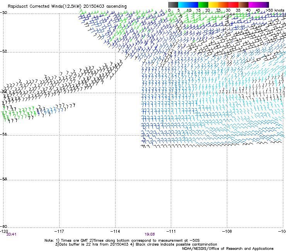This screenshot has width=286, height=251.
Task: Click the latitude label '-56'
Action: (3, 134)
